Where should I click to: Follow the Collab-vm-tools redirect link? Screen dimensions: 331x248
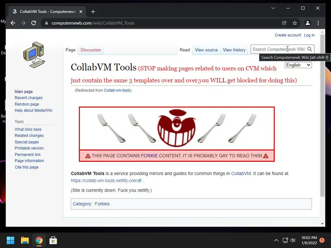[x=117, y=90]
